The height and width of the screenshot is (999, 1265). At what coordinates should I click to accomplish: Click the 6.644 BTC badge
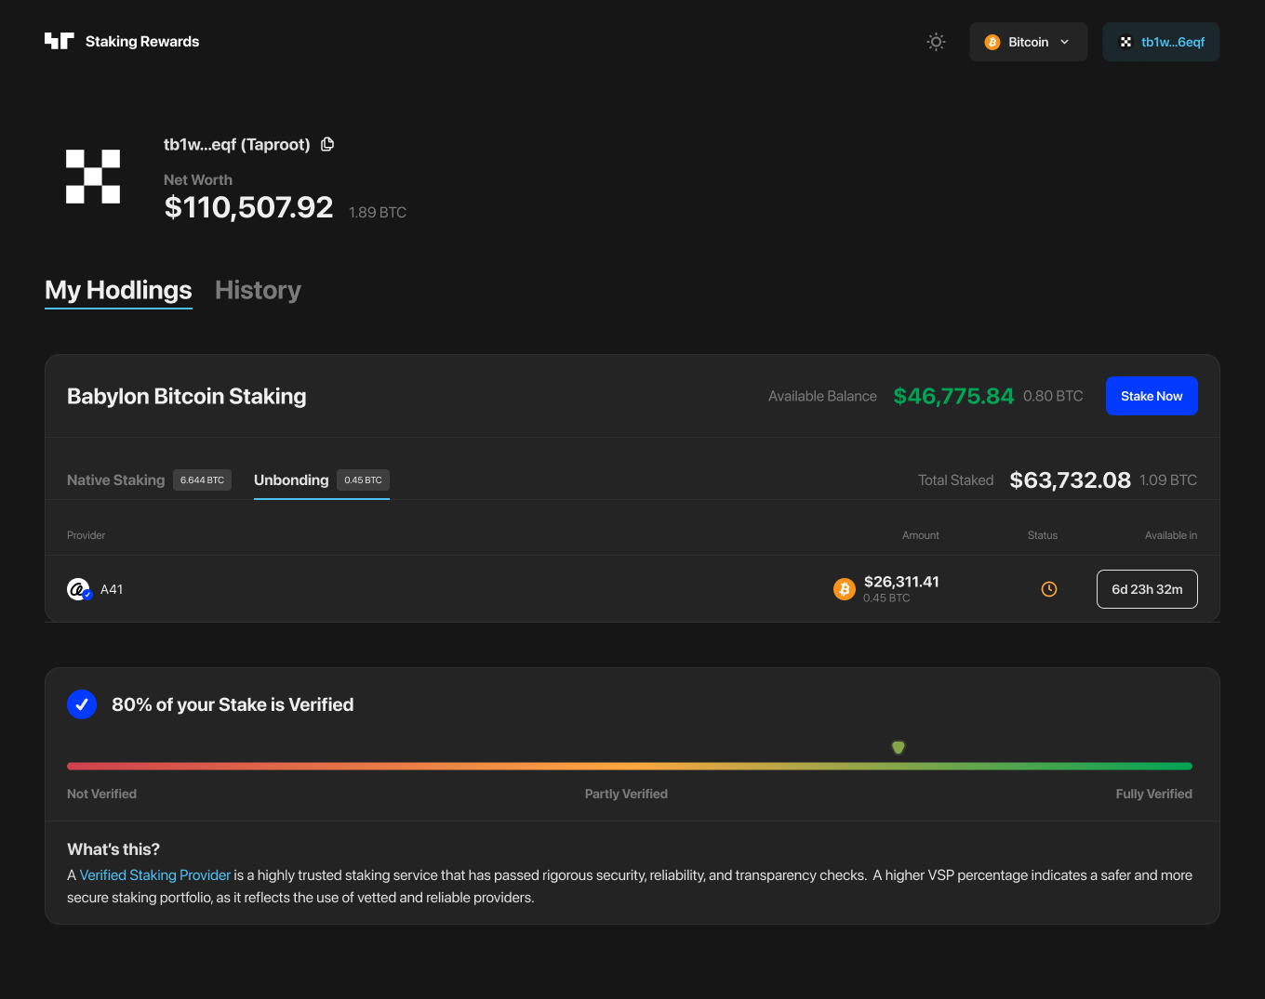(203, 480)
